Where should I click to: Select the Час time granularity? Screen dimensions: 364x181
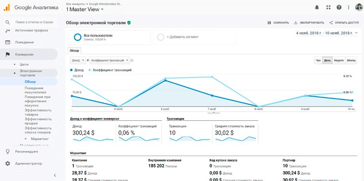pos(318,60)
